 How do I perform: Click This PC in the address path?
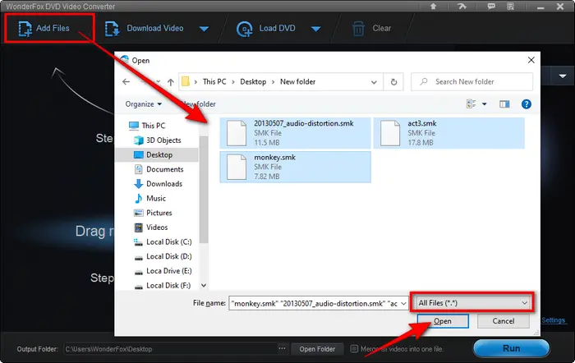[214, 82]
